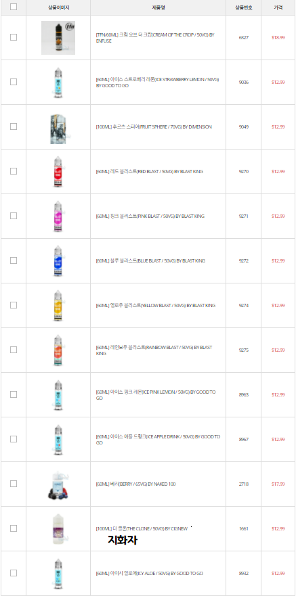Open YELLOW BLAST bottle thumbnail
This screenshot has height=596, width=296.
(x=58, y=306)
